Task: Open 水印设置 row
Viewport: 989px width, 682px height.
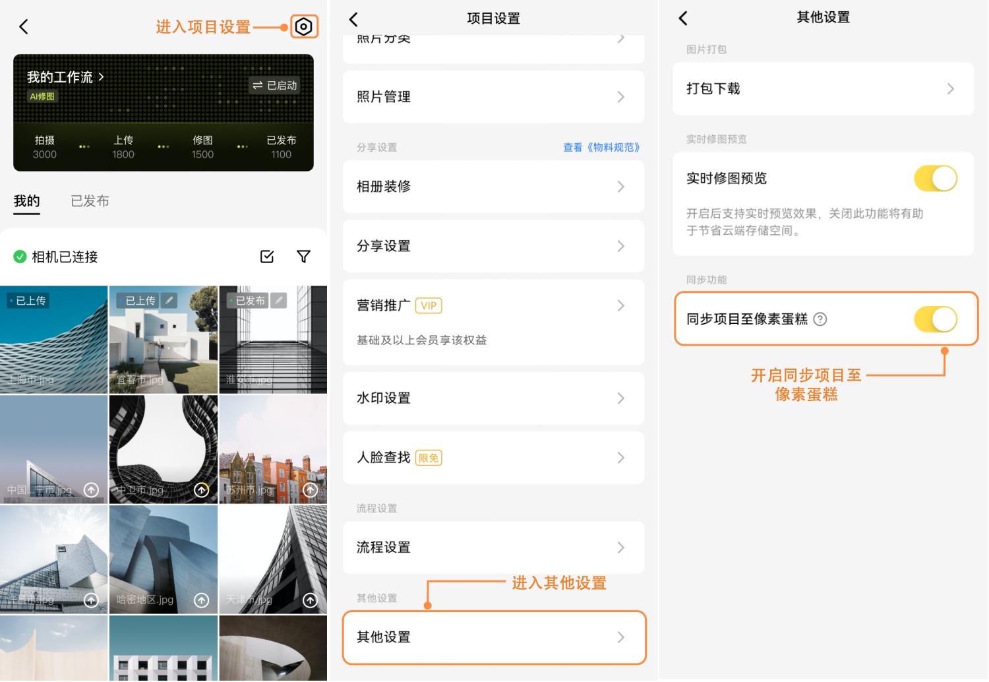Action: coord(493,398)
